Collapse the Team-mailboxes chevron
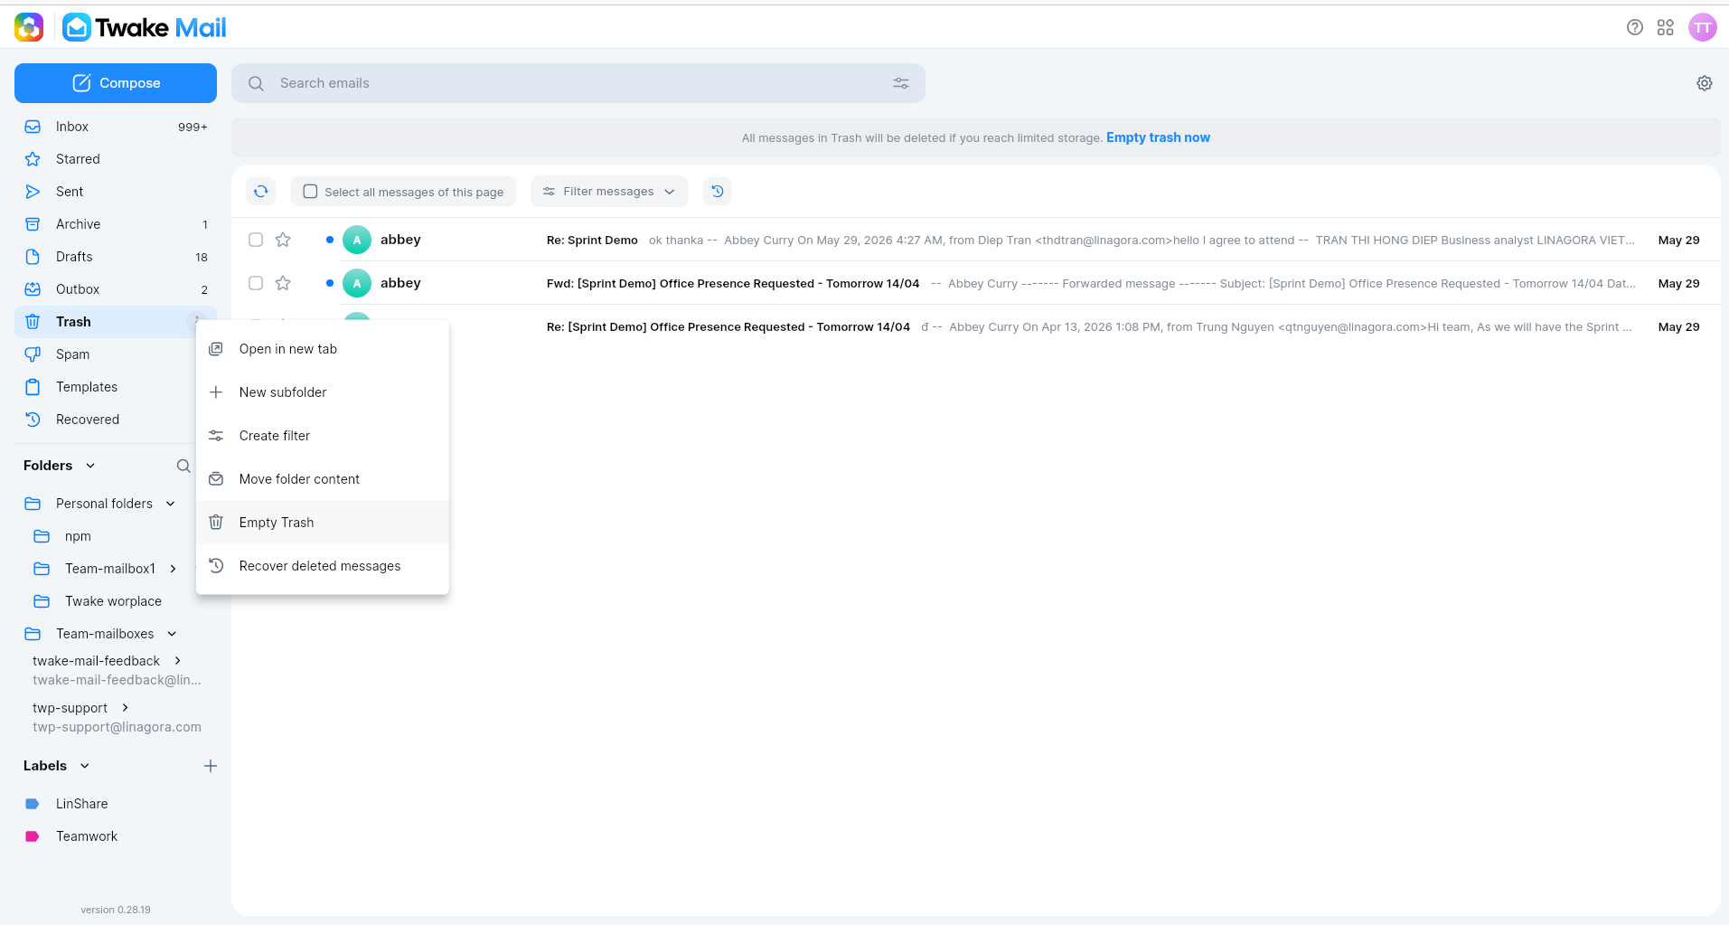 coord(172,634)
